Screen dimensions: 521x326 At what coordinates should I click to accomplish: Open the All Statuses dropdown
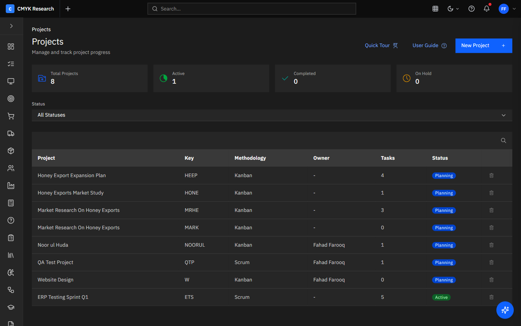point(272,115)
